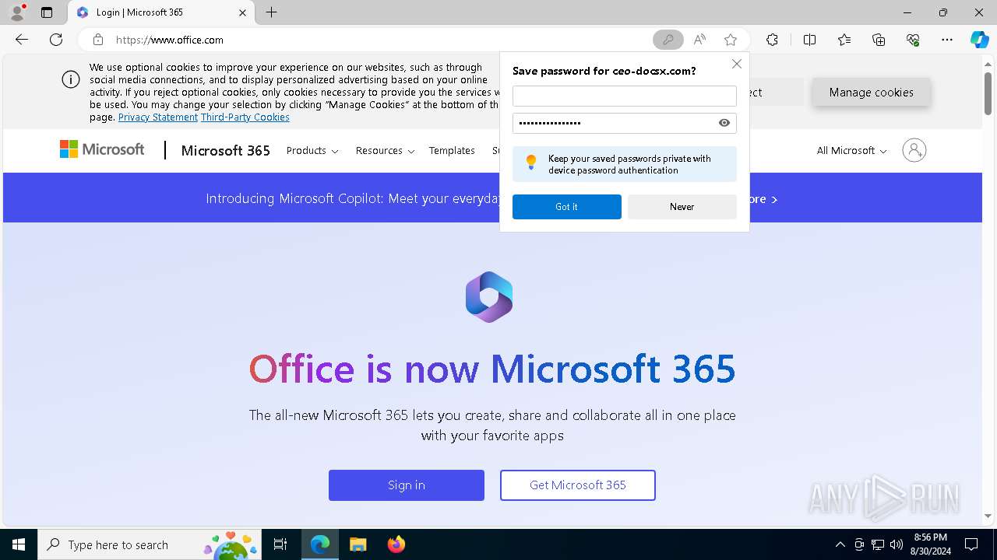Viewport: 997px width, 560px height.
Task: Click the password key icon in address bar
Action: click(x=668, y=40)
